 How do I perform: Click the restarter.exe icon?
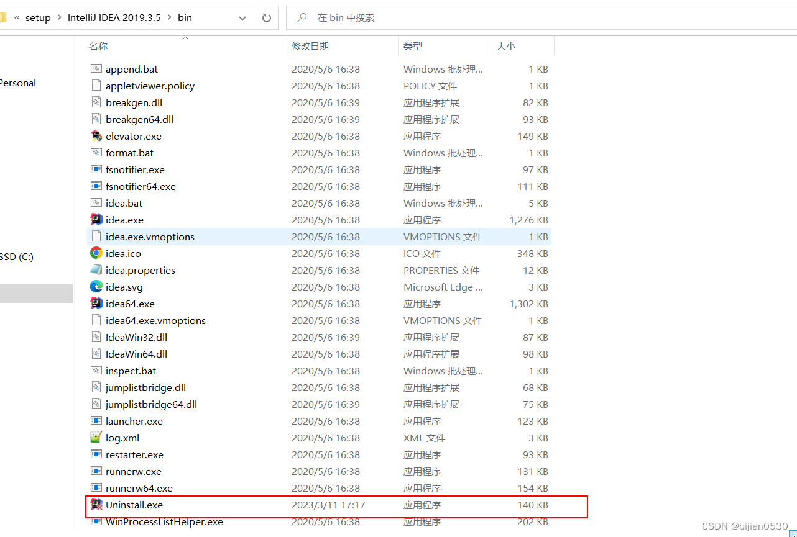pos(96,454)
